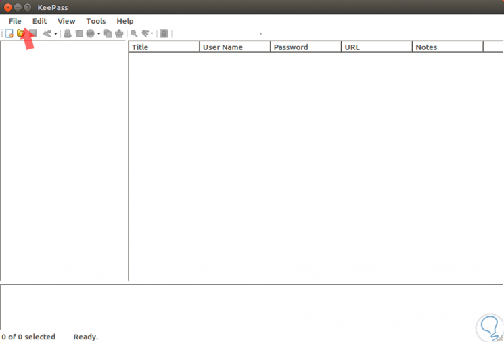Click the Find magnifier icon

134,33
